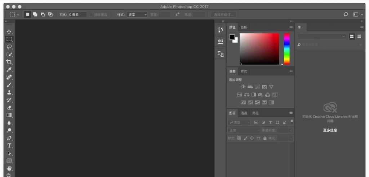The width and height of the screenshot is (369, 177).
Task: Open the 更多信息 link
Action: (330, 130)
